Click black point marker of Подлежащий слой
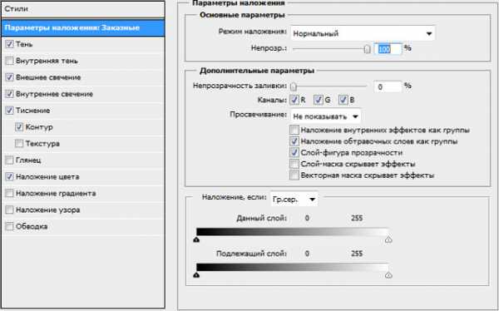 tap(196, 274)
